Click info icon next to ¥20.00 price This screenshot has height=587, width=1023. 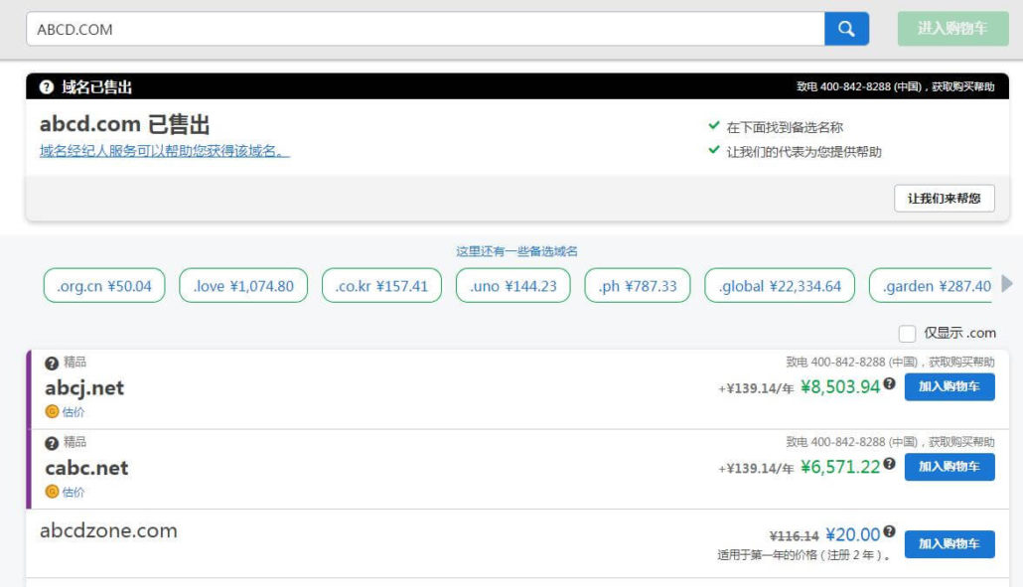coord(890,531)
